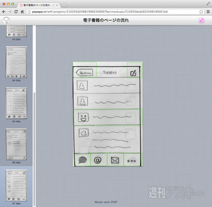This screenshot has height=207, width=212.
Task: Toggle fullscreen with the pink expand button
Action: pos(202,20)
